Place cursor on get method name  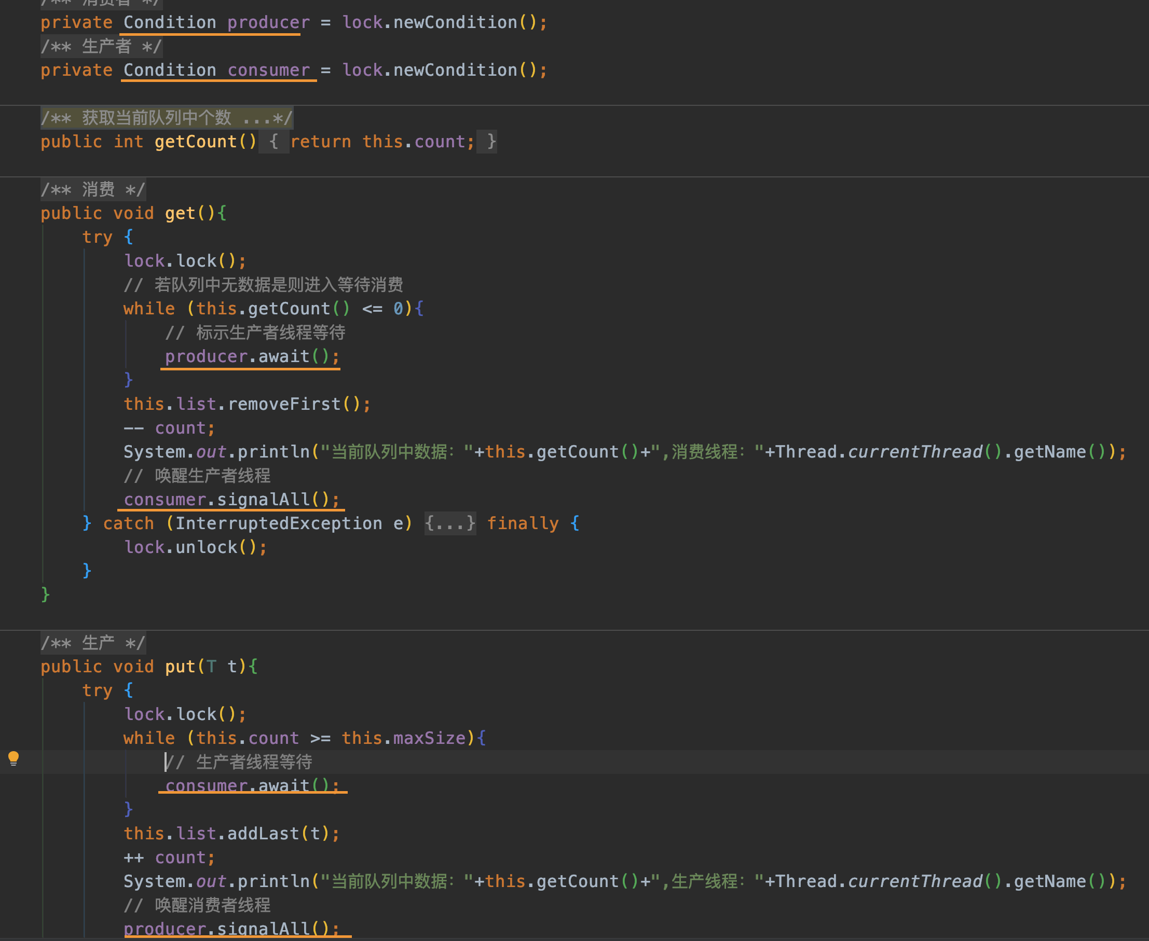pyautogui.click(x=180, y=214)
